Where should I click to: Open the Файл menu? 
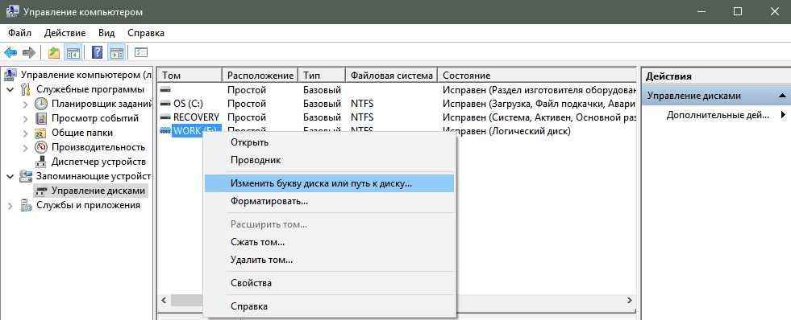[x=19, y=33]
